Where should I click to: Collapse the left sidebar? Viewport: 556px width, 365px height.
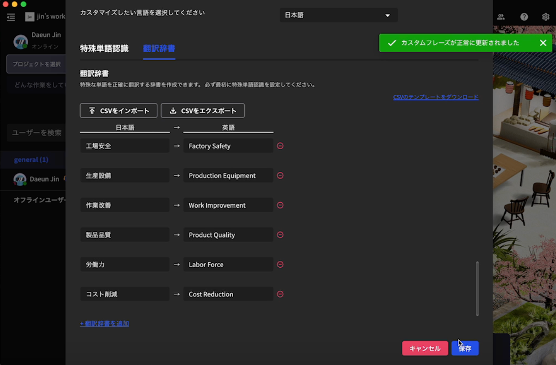coord(10,16)
